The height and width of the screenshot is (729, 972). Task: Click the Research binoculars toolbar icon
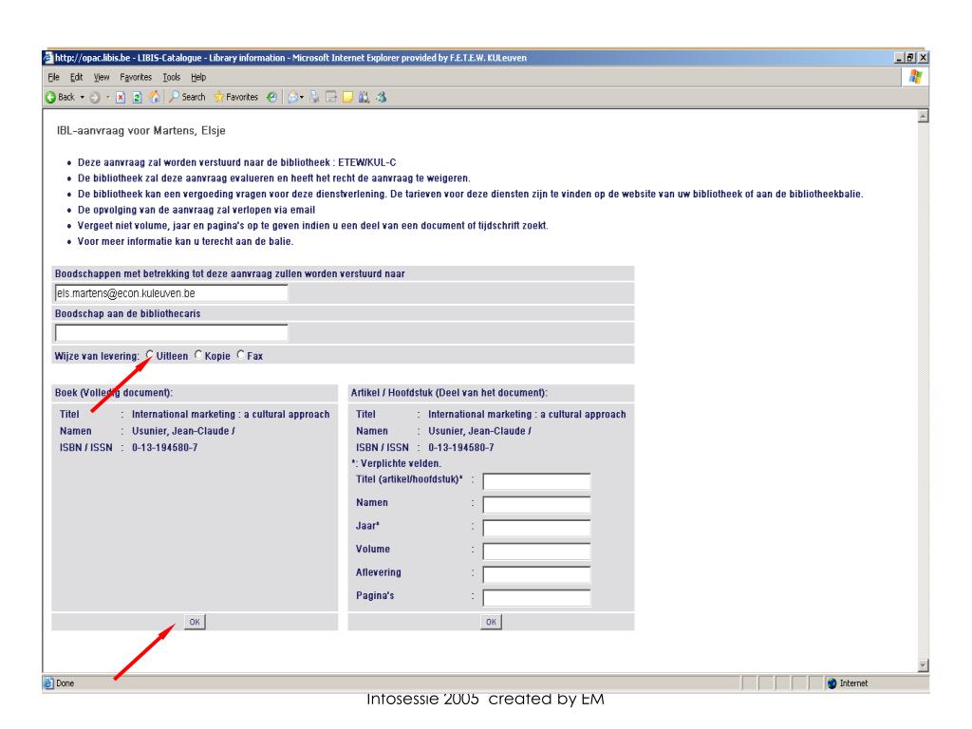[364, 98]
